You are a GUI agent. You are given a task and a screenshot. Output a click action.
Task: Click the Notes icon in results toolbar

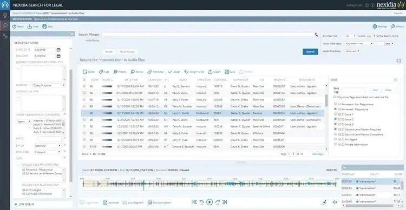85,72
